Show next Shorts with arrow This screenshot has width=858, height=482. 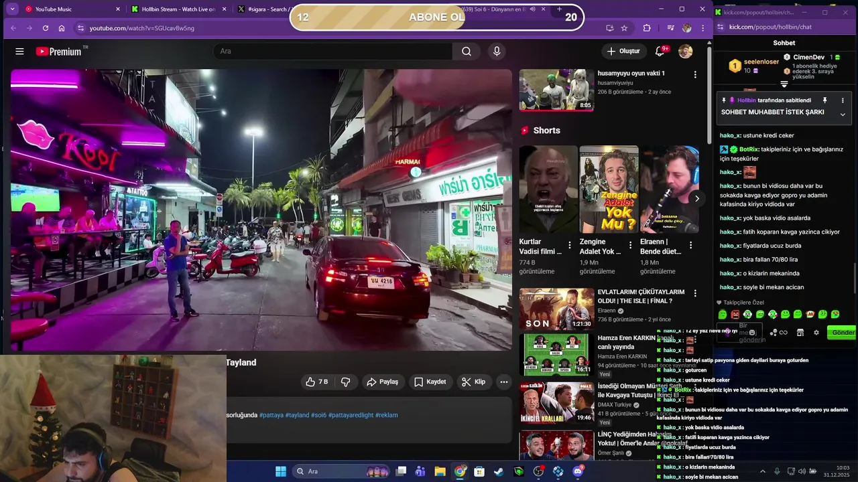(696, 199)
